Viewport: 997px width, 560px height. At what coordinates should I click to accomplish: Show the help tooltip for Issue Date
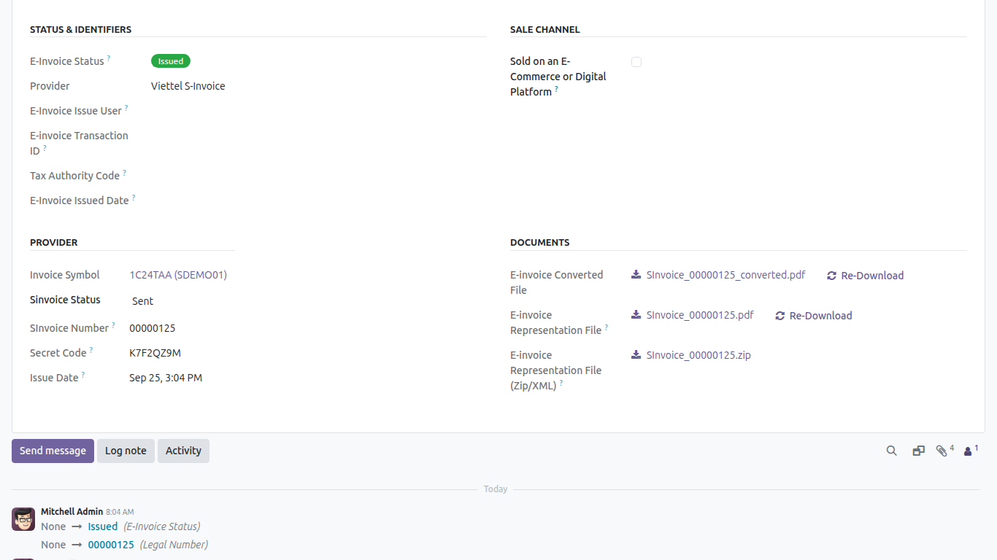tap(83, 374)
